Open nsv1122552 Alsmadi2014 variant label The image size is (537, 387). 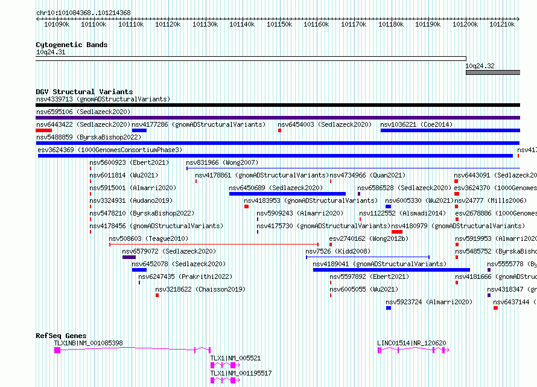[x=402, y=214]
